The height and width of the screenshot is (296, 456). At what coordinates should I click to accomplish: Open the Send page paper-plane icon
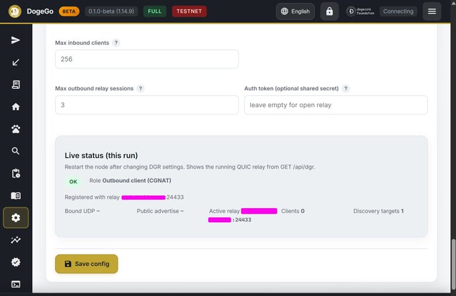tap(15, 40)
